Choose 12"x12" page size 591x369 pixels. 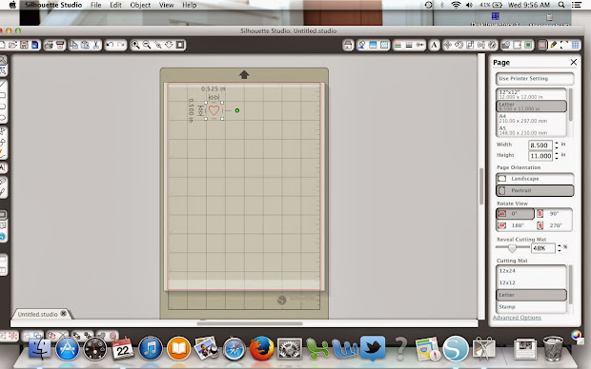(x=532, y=94)
